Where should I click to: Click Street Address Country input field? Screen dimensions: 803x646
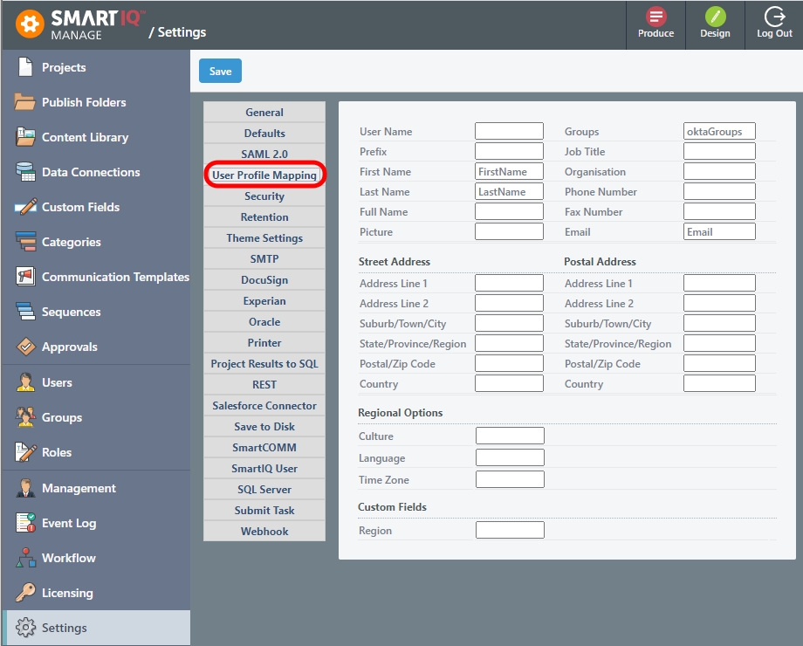[x=509, y=383]
